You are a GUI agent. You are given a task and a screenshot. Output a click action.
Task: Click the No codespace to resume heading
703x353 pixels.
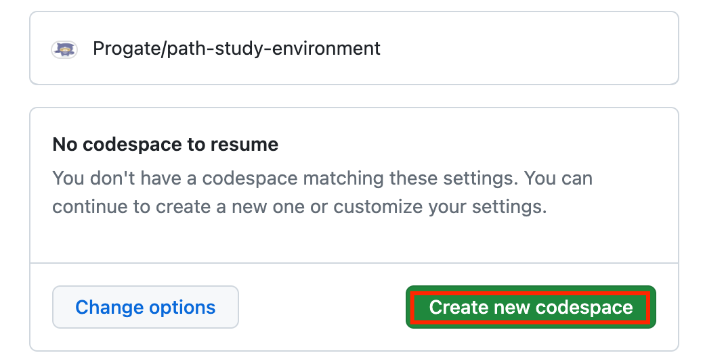[x=165, y=144]
